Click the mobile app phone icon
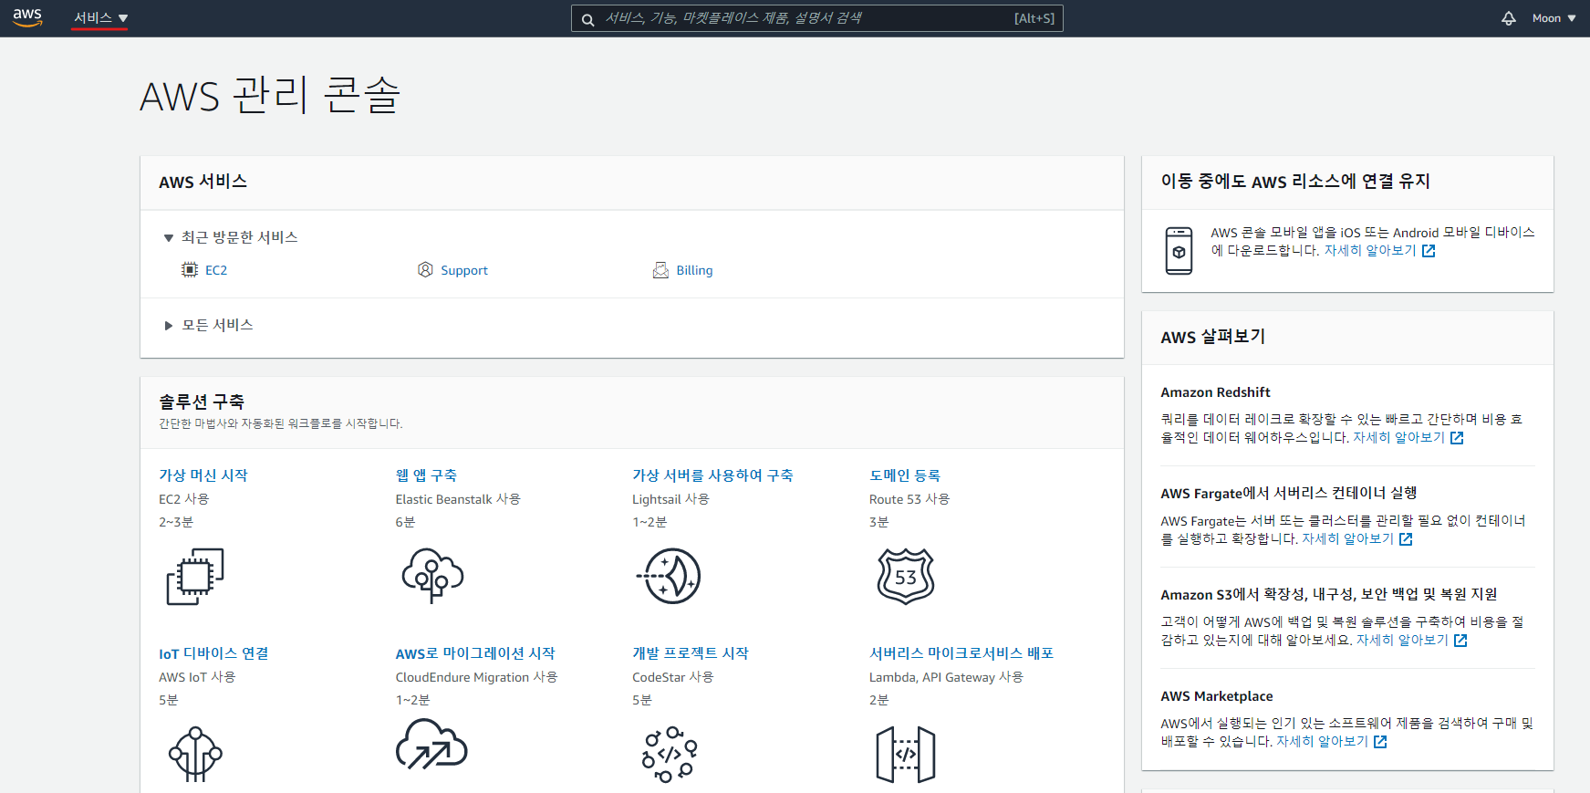1590x793 pixels. point(1179,251)
